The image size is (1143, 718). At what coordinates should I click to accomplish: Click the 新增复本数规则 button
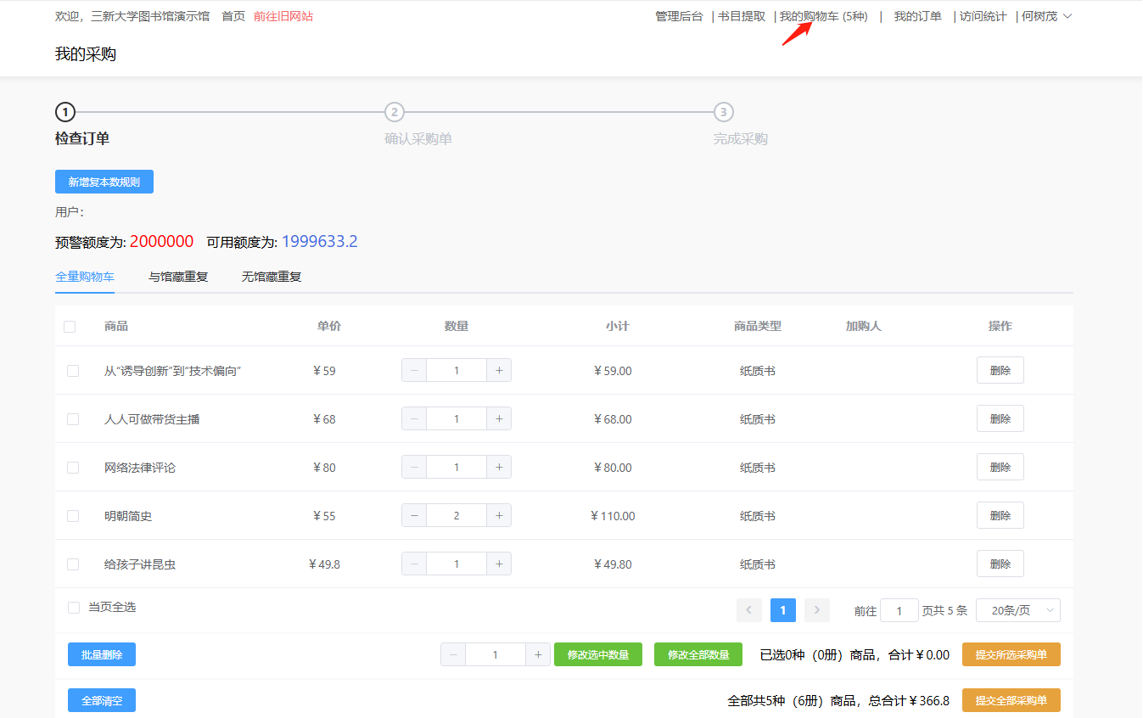tap(104, 182)
